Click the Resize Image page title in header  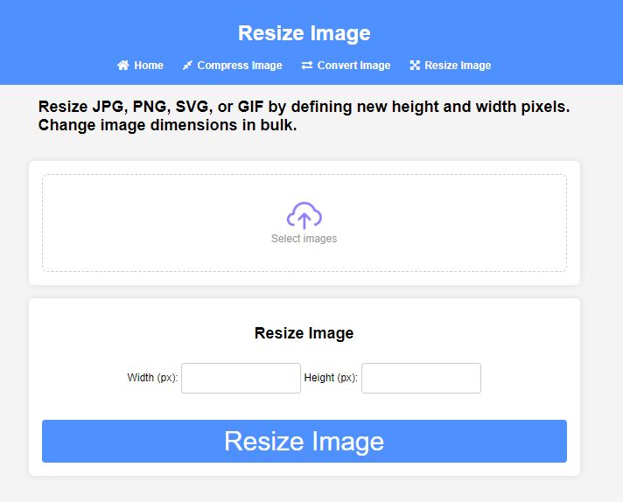coord(304,33)
